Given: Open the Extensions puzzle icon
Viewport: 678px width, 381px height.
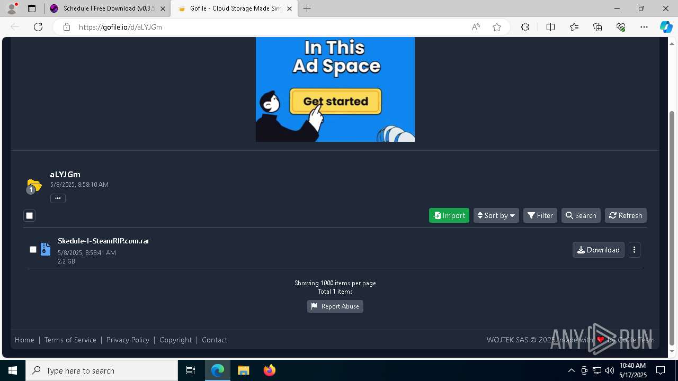Looking at the screenshot, I should click(525, 27).
